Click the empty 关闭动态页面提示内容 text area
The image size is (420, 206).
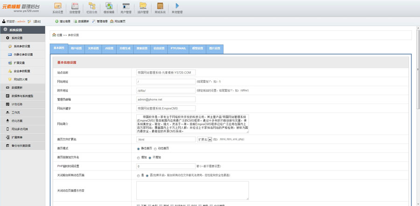(192, 191)
